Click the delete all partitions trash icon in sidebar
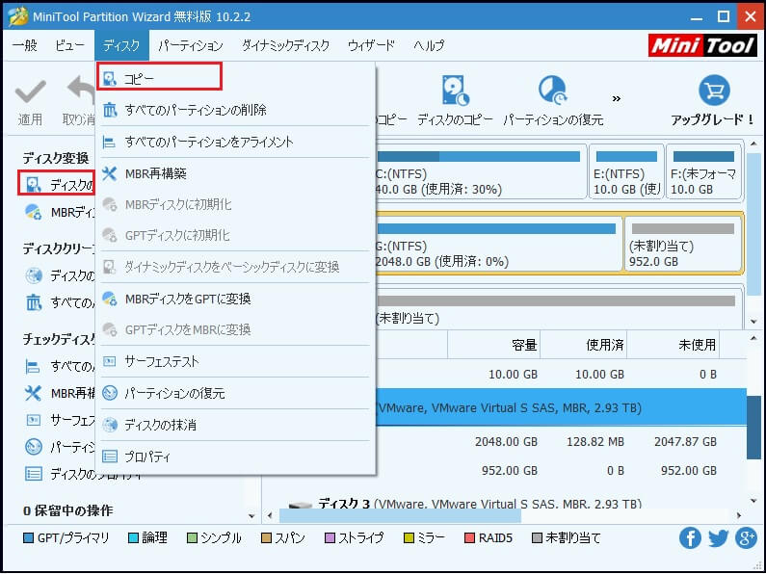The image size is (766, 574). click(33, 302)
